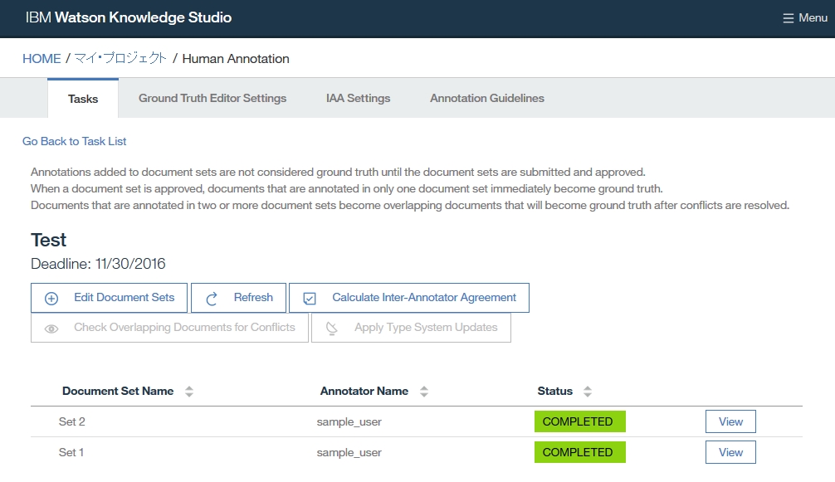Click the circular arrow Refresh icon
Viewport: 835px width, 482px height.
pyautogui.click(x=212, y=299)
